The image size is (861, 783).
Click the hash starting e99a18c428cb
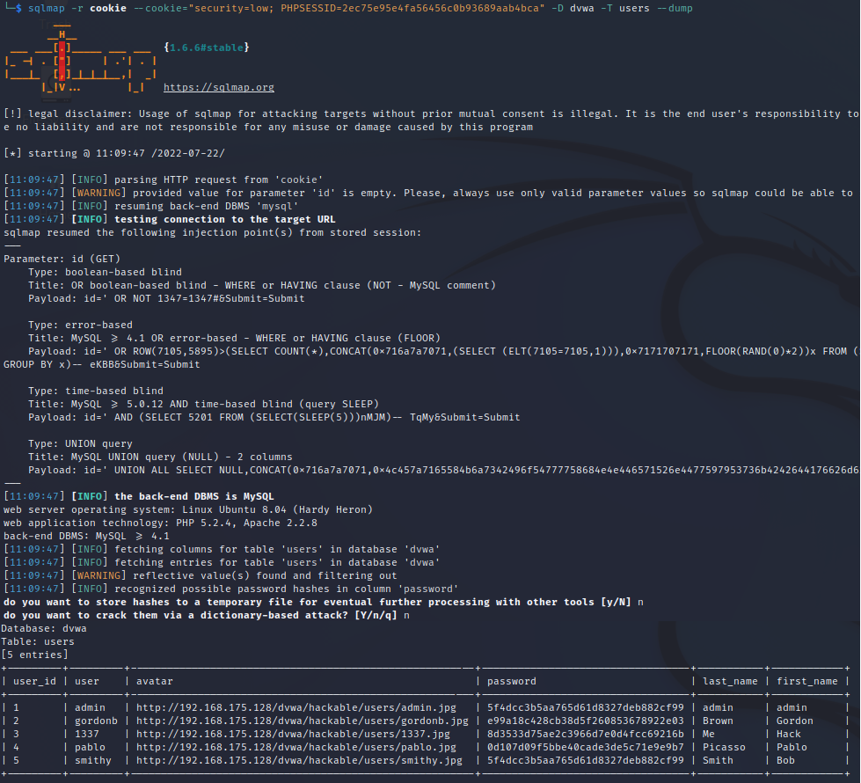(x=586, y=721)
